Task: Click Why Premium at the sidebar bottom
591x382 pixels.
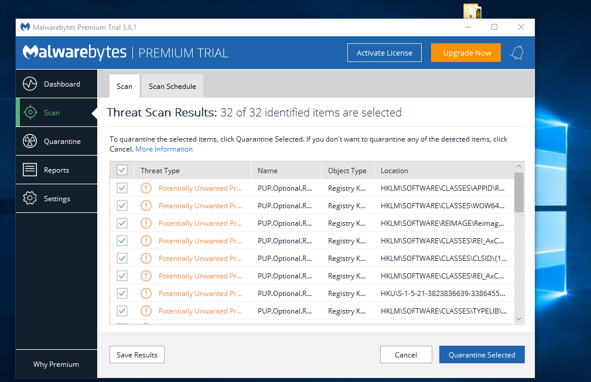Action: tap(56, 364)
